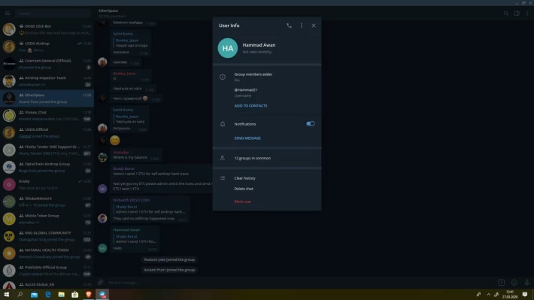The width and height of the screenshot is (534, 300).
Task: Open the DOGE Click Bot chat
Action: [x=47, y=29]
